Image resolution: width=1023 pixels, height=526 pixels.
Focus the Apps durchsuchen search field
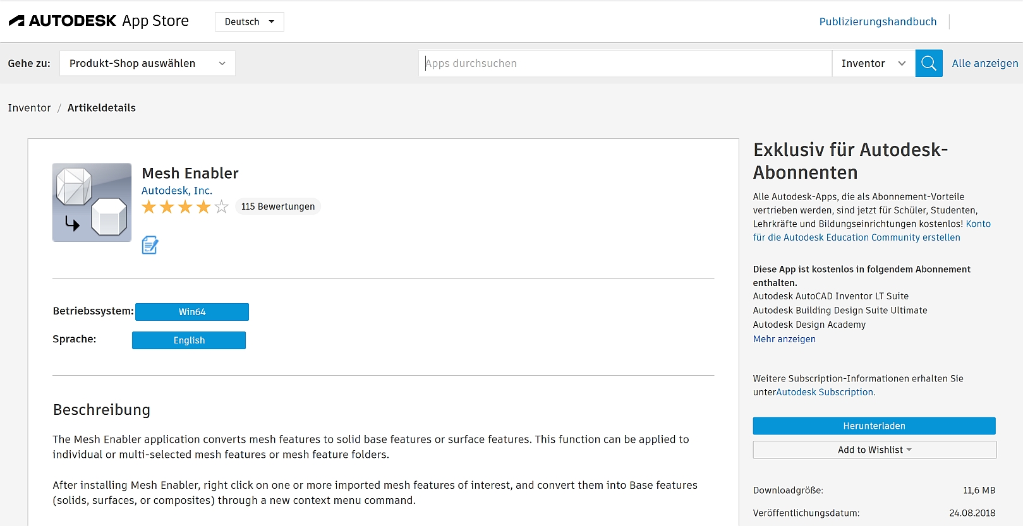click(x=625, y=63)
